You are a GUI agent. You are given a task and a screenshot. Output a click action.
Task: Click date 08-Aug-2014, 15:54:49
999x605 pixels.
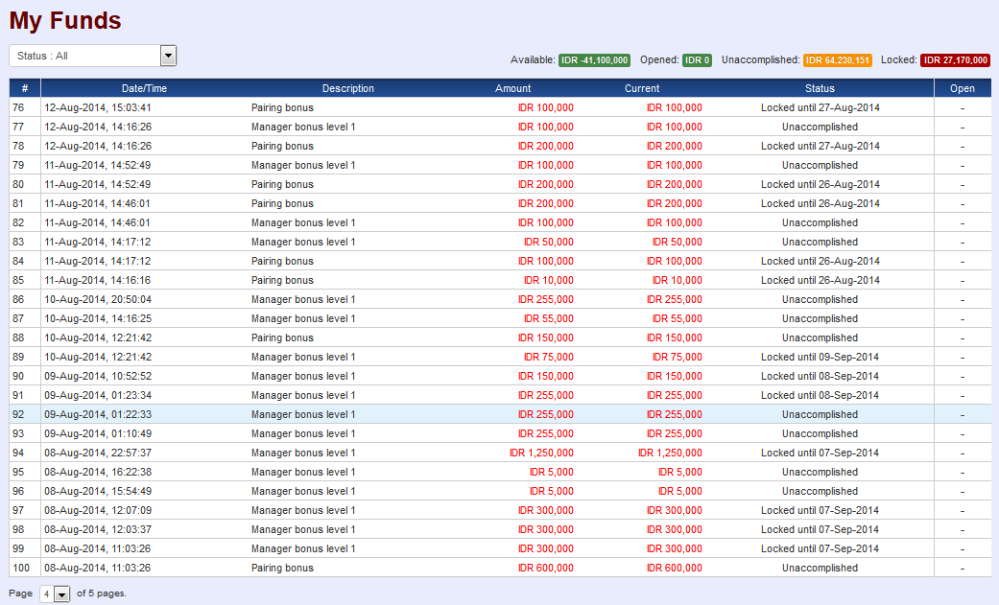point(98,491)
